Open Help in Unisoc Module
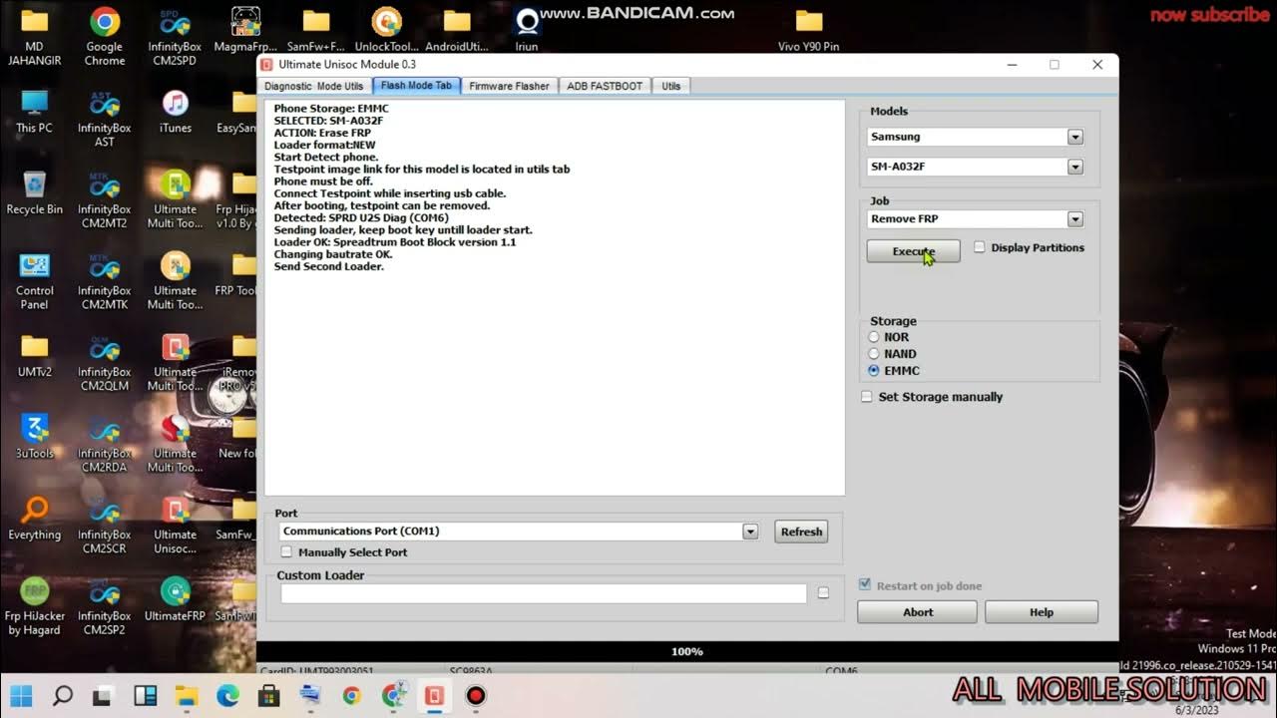This screenshot has height=718, width=1277. pyautogui.click(x=1042, y=612)
